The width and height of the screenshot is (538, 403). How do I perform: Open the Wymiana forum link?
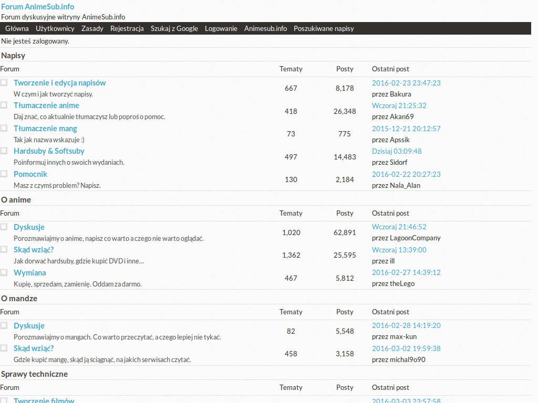click(30, 273)
